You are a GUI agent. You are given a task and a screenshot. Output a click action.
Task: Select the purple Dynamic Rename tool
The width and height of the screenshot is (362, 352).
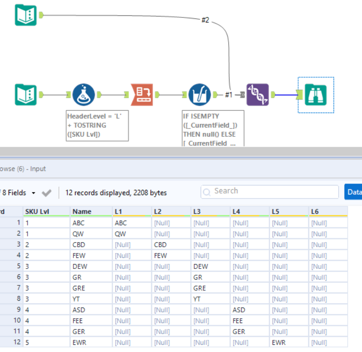257,95
